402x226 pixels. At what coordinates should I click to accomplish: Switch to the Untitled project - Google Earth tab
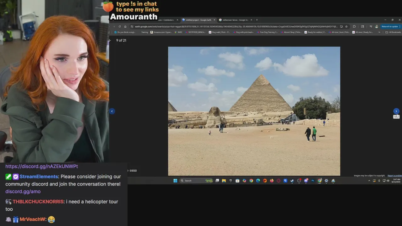198,20
